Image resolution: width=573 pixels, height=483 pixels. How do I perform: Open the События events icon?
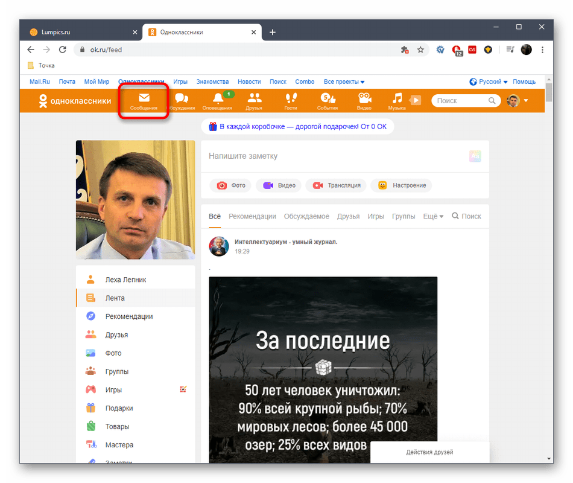pos(327,101)
